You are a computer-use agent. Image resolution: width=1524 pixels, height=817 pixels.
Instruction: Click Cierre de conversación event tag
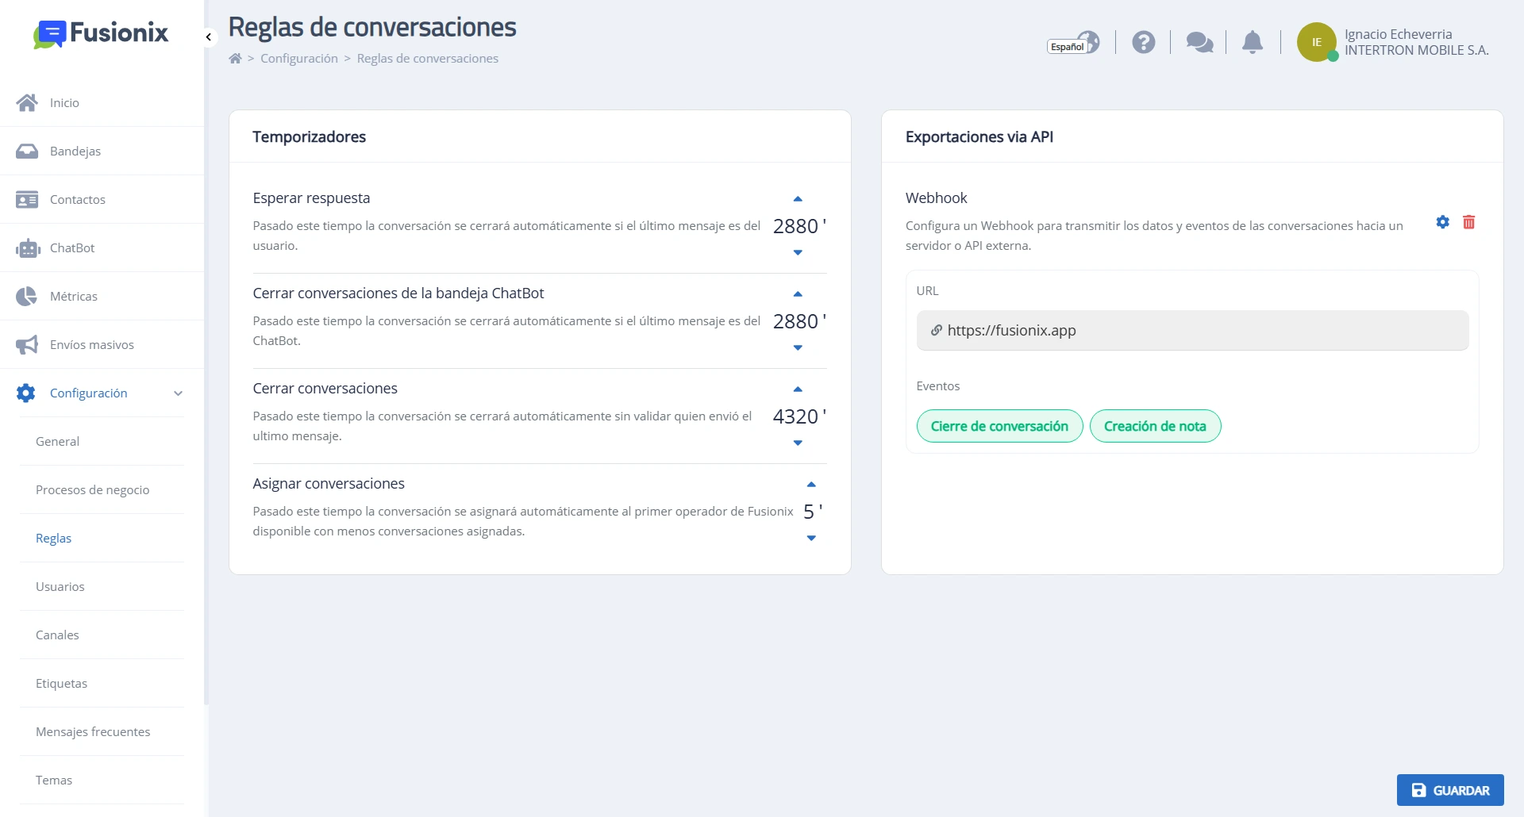pyautogui.click(x=1000, y=426)
